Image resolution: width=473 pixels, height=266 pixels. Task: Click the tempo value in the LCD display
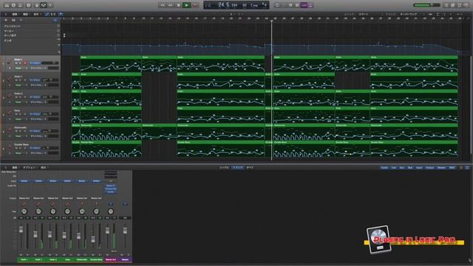[x=245, y=5]
